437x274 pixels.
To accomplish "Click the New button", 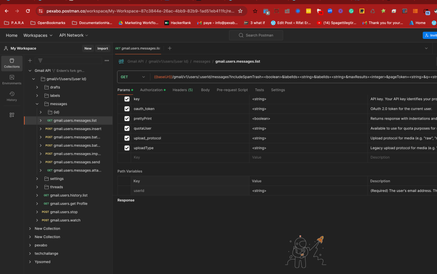I will click(x=88, y=48).
